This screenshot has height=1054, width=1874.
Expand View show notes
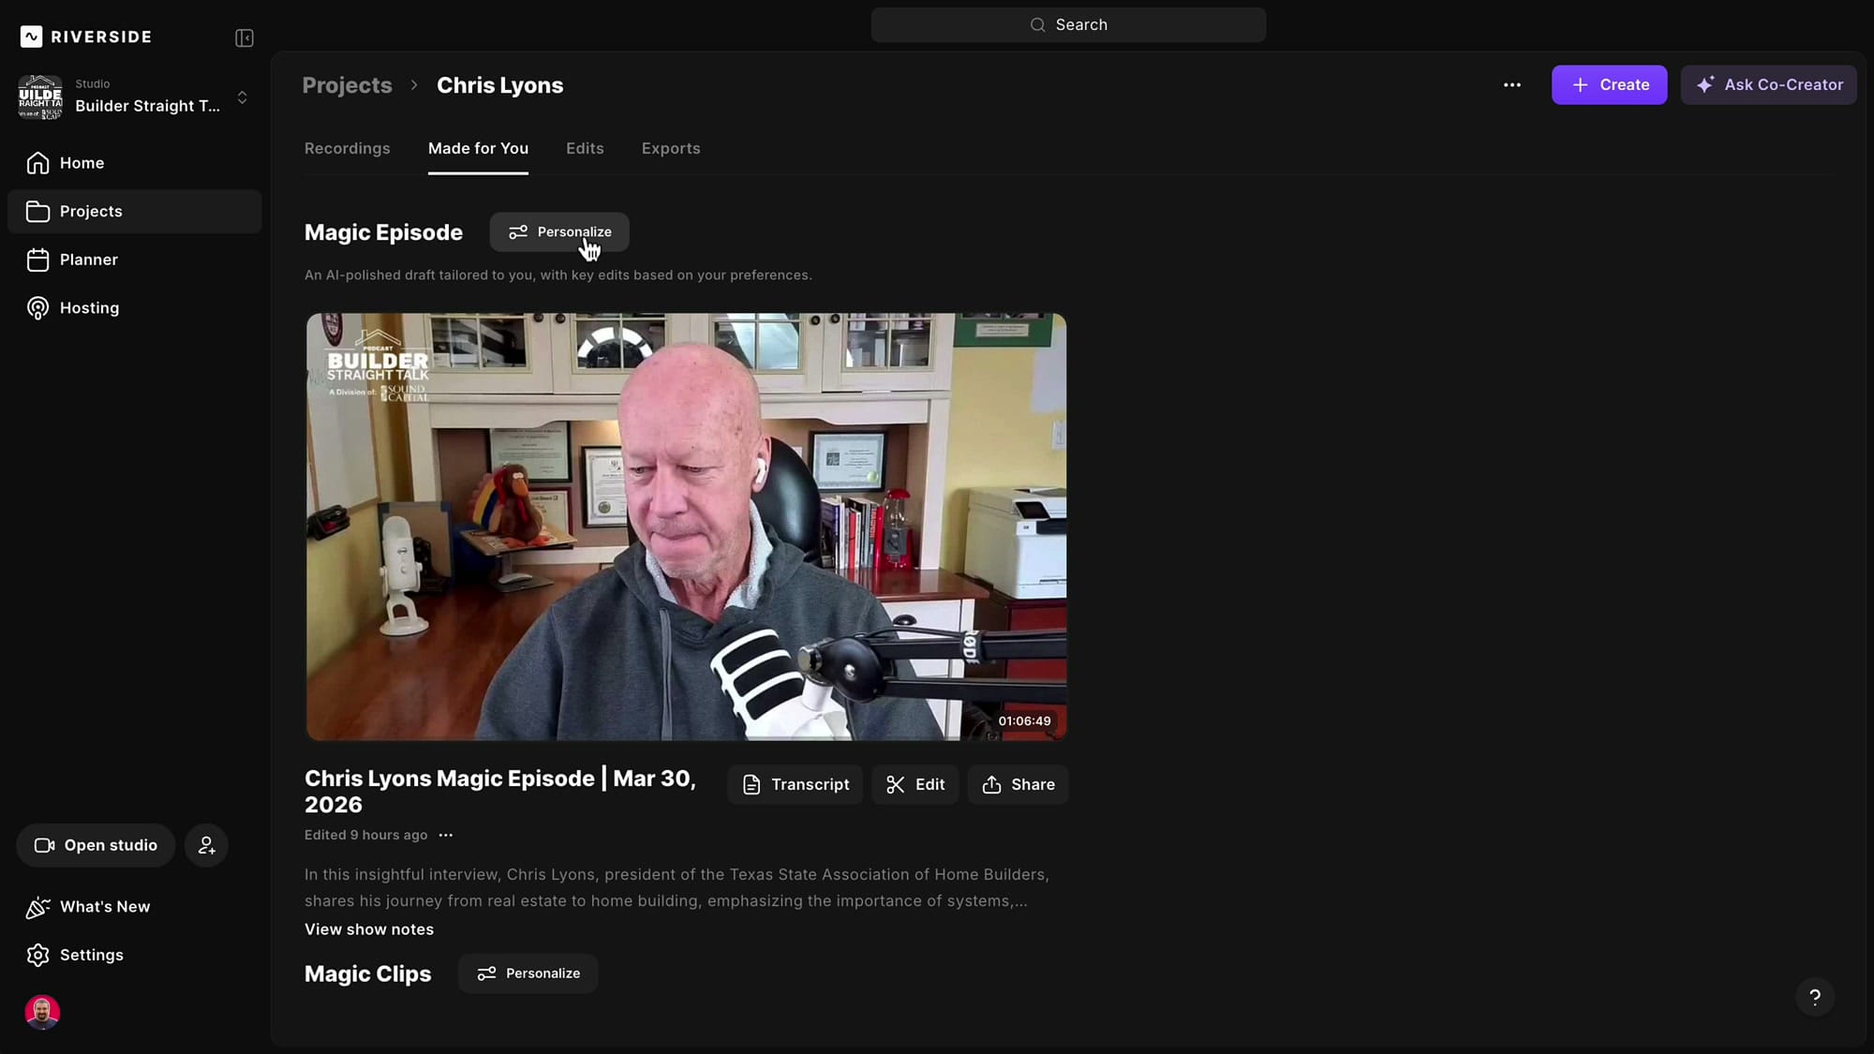(368, 929)
